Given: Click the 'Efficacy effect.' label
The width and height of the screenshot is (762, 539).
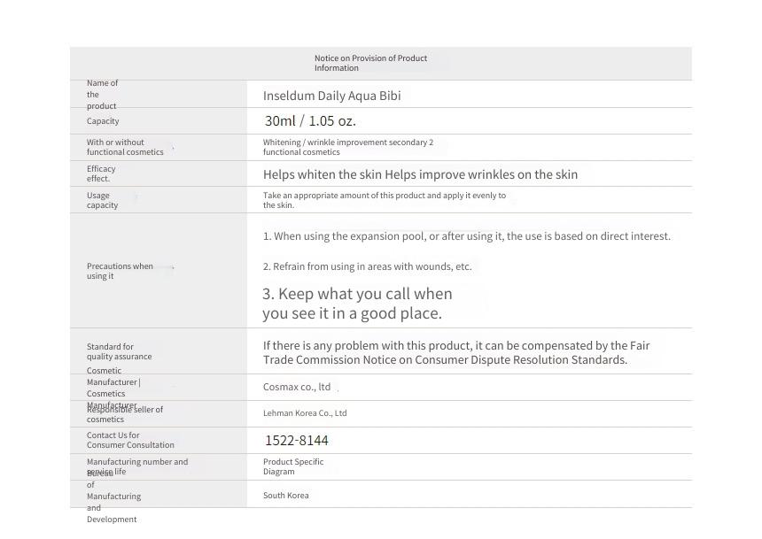Looking at the screenshot, I should pos(101,173).
